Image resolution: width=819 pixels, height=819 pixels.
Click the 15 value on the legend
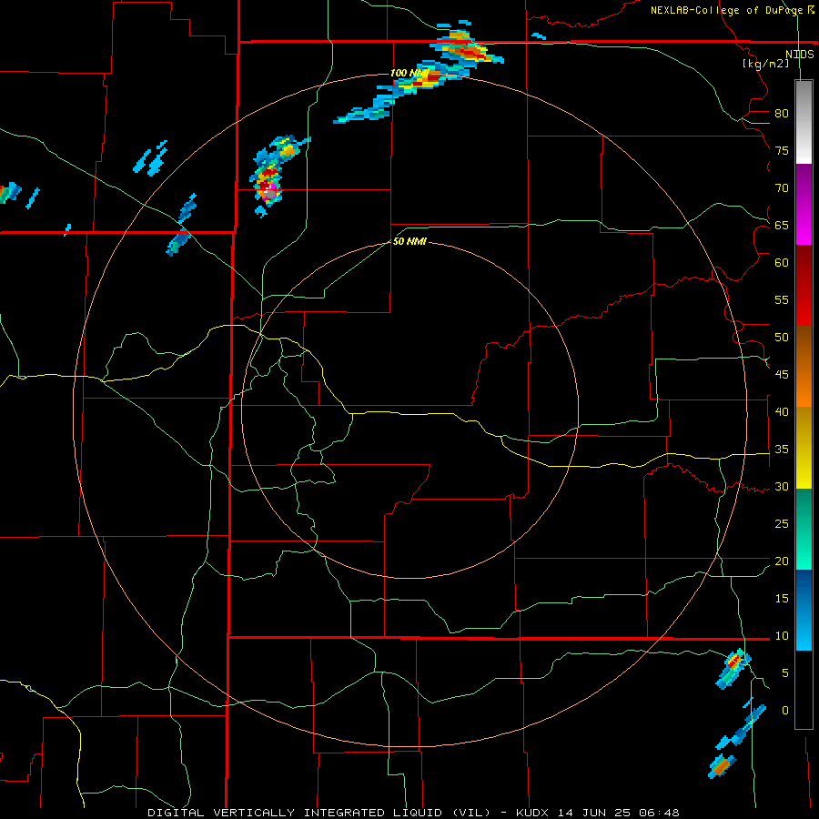[782, 599]
